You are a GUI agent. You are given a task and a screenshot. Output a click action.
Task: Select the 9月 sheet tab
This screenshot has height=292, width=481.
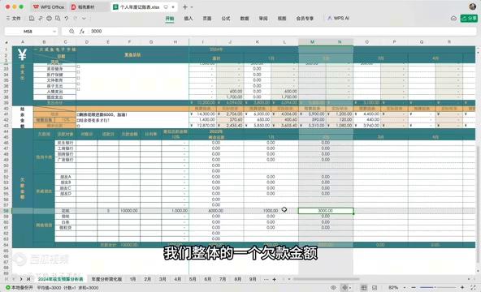[x=253, y=279]
